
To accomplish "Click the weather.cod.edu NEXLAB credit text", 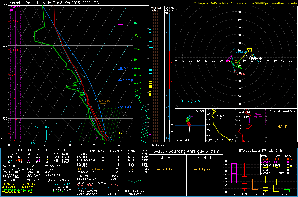I will pyautogui.click(x=245, y=3).
